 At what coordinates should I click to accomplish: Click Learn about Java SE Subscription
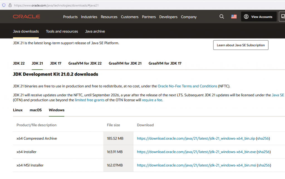241,45
